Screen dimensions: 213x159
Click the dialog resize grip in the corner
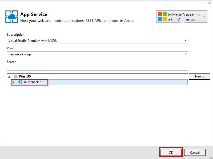(x=211, y=157)
